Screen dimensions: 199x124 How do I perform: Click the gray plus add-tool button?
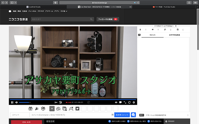(52, 108)
